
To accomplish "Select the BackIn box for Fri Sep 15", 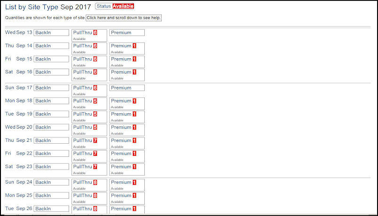I will [x=51, y=59].
